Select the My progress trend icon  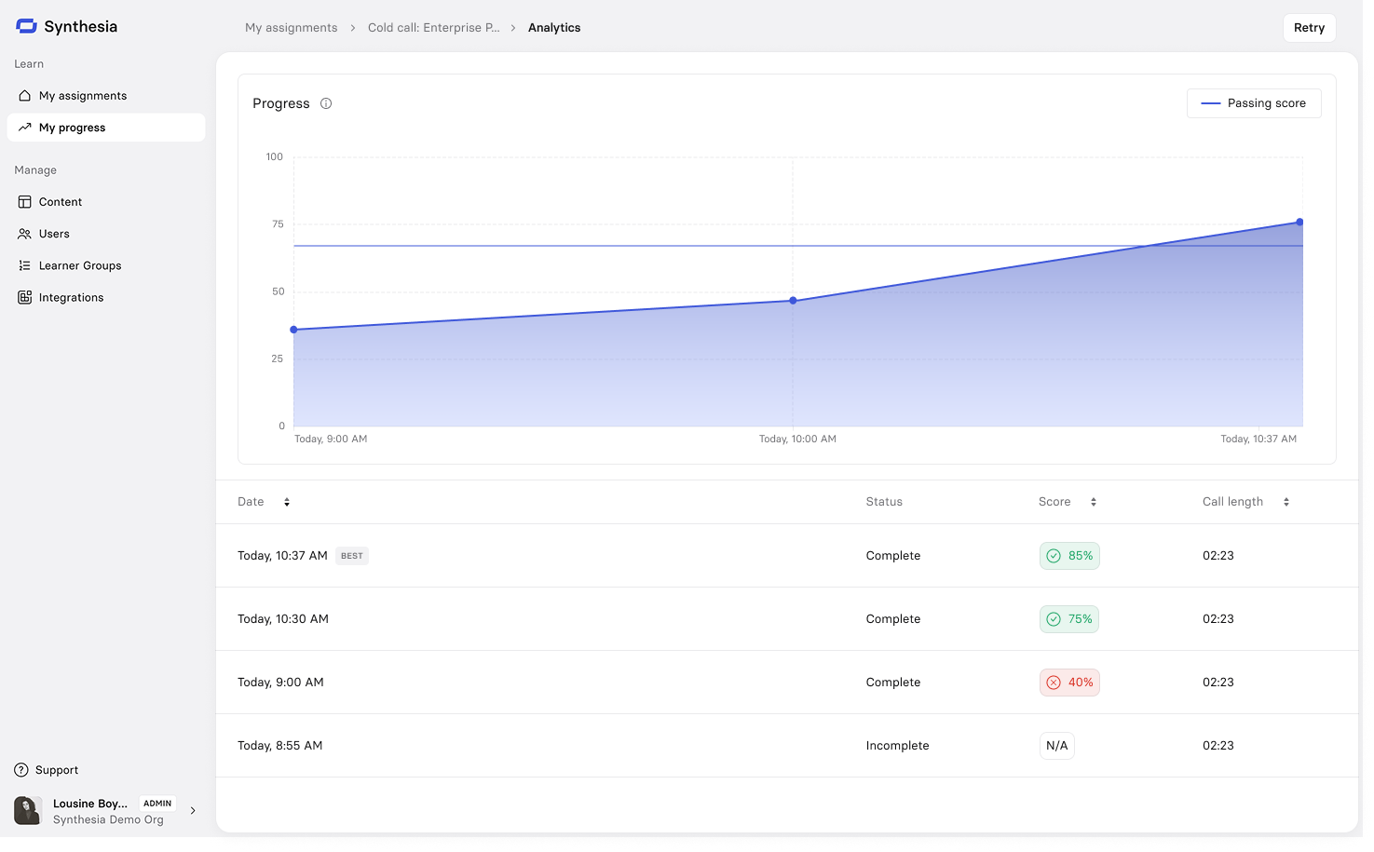click(x=25, y=128)
